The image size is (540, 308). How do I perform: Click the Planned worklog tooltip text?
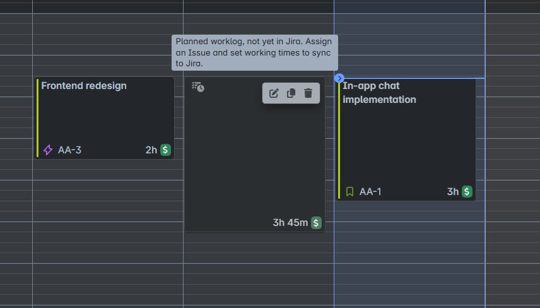254,52
